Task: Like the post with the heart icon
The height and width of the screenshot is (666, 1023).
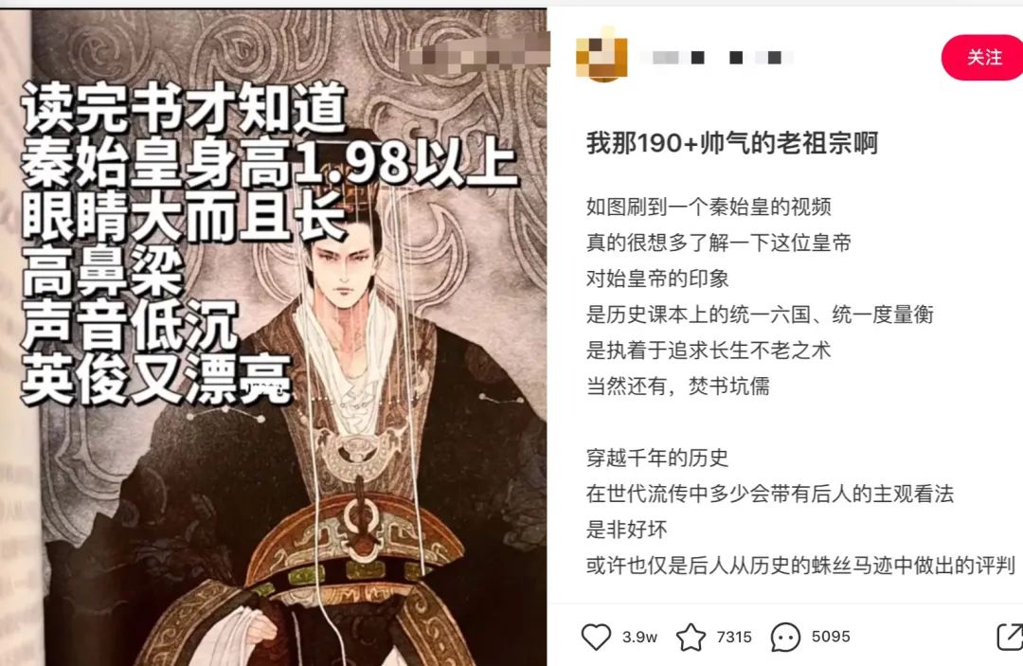Action: click(596, 637)
